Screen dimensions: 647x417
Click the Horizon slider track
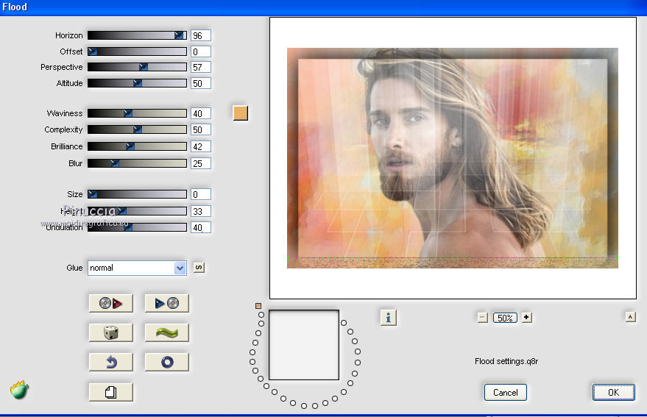[137, 35]
